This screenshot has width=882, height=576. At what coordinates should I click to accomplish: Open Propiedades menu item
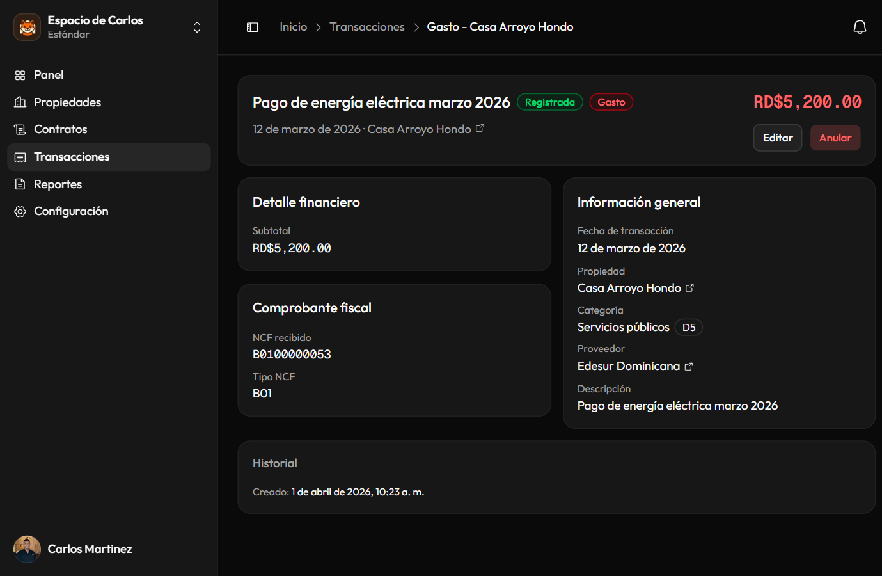109,102
